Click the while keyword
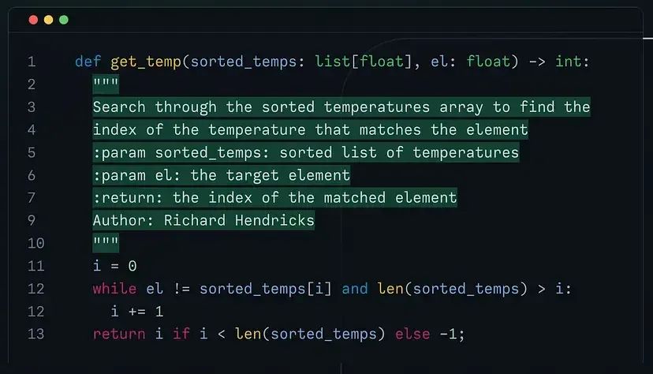 [114, 289]
